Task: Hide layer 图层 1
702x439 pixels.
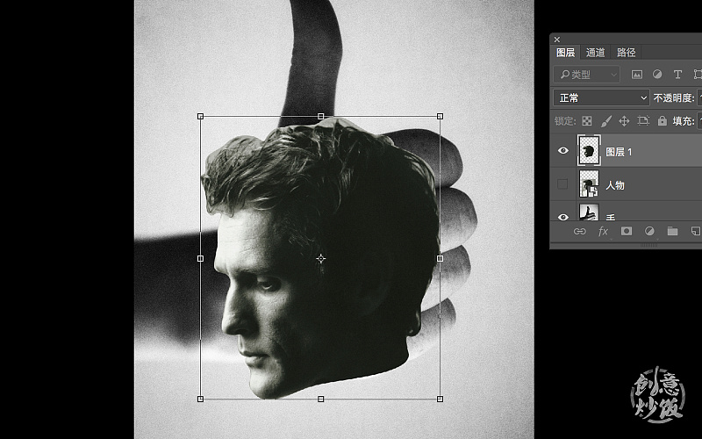Action: point(563,151)
